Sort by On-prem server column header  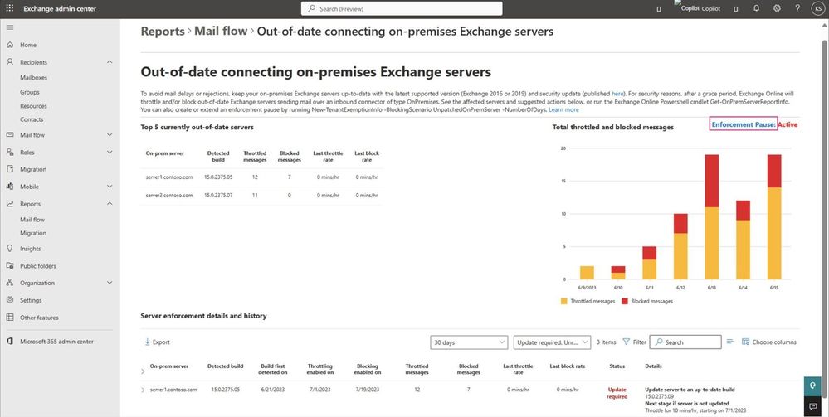point(168,366)
